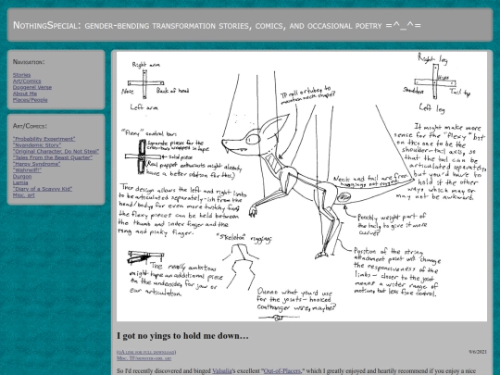Open the "Wohrwilf!" link

27,170
